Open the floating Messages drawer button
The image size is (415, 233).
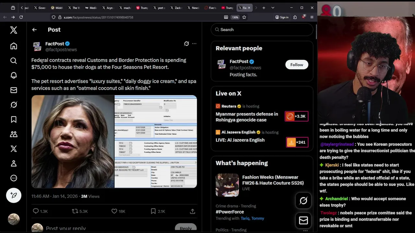[303, 220]
